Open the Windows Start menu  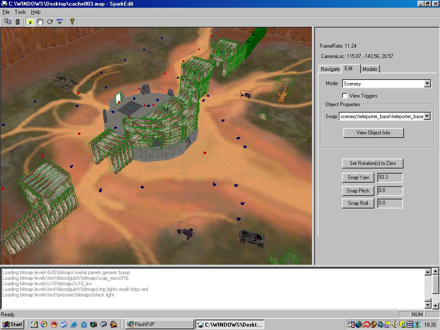click(12, 324)
